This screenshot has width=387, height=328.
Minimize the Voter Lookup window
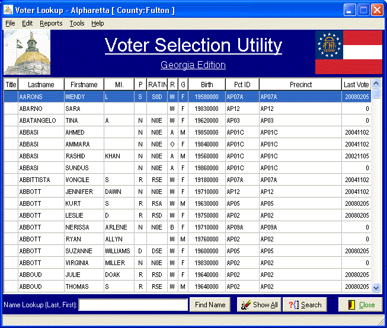pos(350,10)
